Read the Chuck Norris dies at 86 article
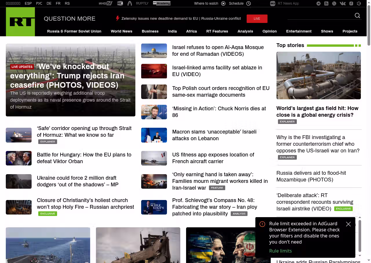The height and width of the screenshot is (263, 371). pos(219,112)
